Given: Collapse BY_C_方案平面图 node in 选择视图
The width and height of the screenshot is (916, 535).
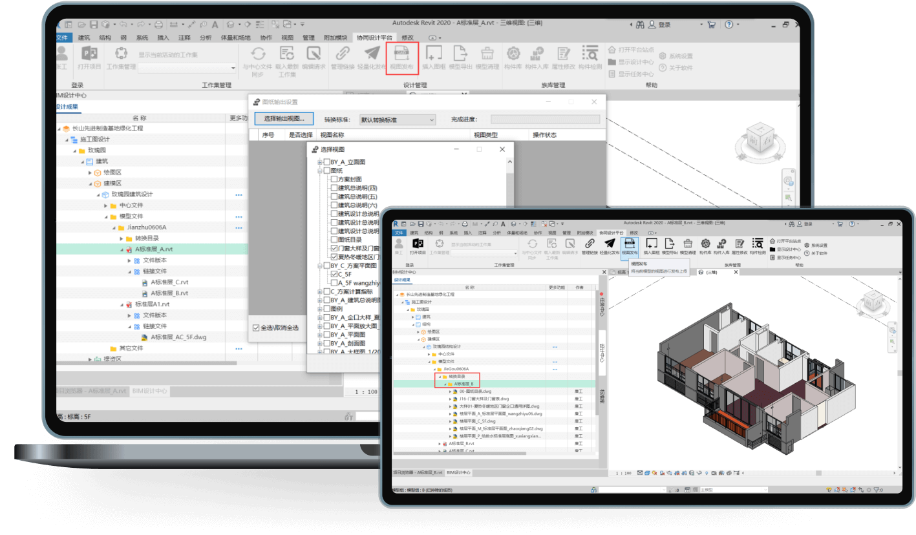Looking at the screenshot, I should 319,265.
